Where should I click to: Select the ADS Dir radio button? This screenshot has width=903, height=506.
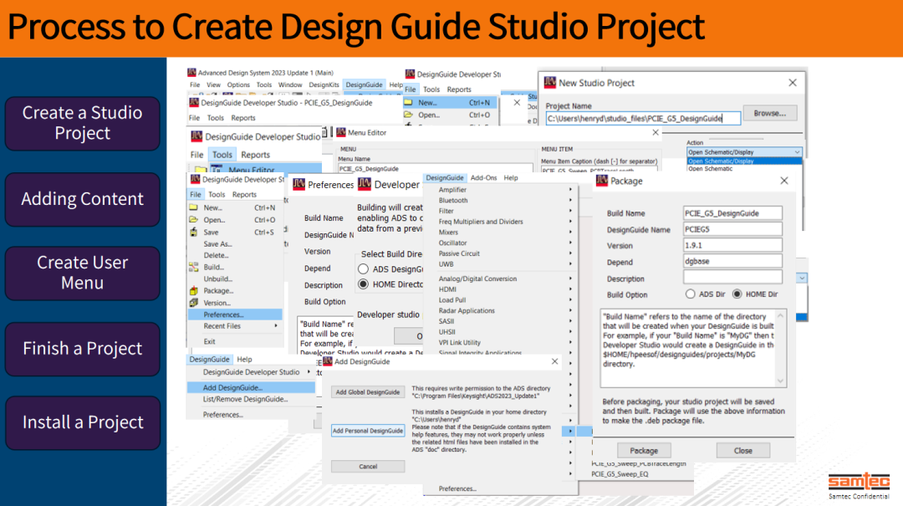tap(691, 294)
